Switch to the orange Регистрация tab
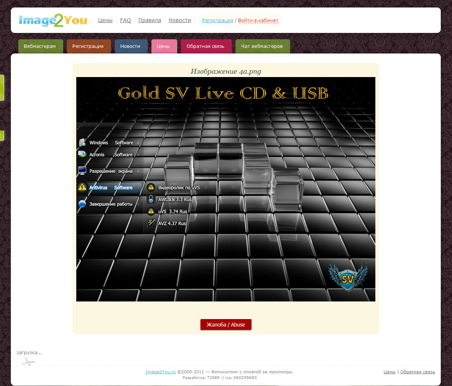452x386 pixels. (x=89, y=46)
